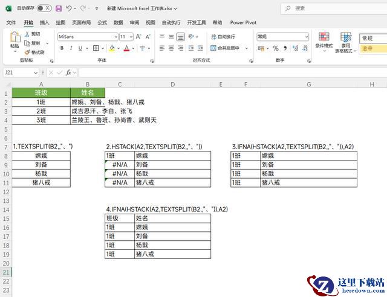Apply percent style format
Image resolution: width=387 pixels, height=297 pixels.
pos(276,48)
